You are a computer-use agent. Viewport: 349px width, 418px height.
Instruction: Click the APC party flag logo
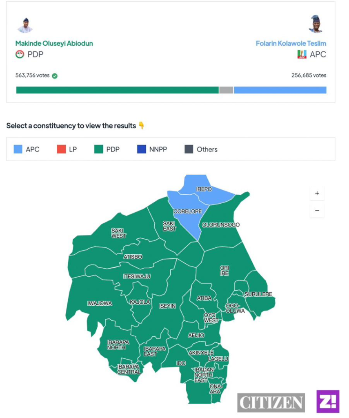click(302, 54)
